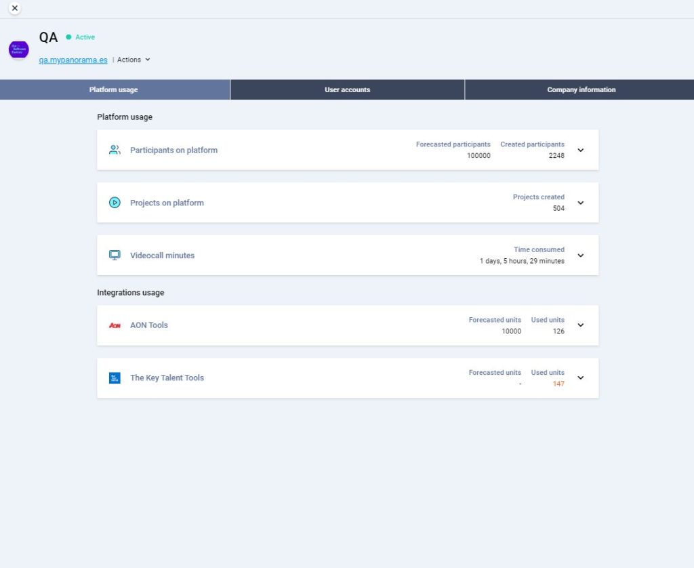Viewport: 694px width, 568px height.
Task: Open the qa.mypanorama.es link
Action: click(73, 60)
